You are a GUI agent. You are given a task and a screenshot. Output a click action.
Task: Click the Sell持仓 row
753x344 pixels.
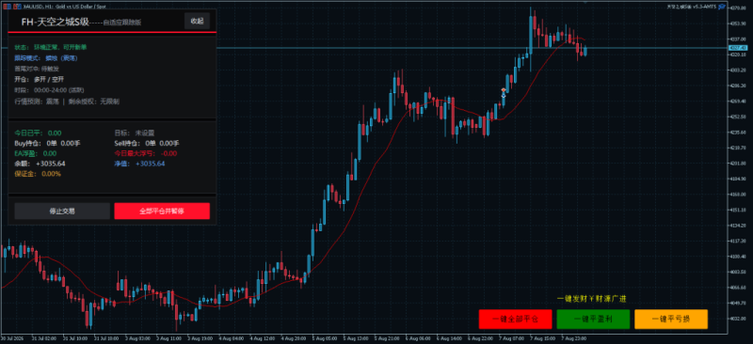147,143
